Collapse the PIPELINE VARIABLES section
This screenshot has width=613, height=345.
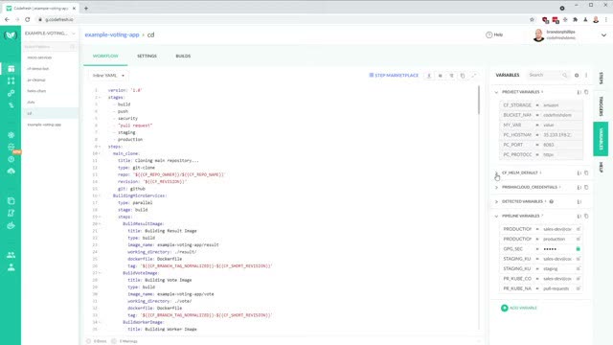click(496, 217)
